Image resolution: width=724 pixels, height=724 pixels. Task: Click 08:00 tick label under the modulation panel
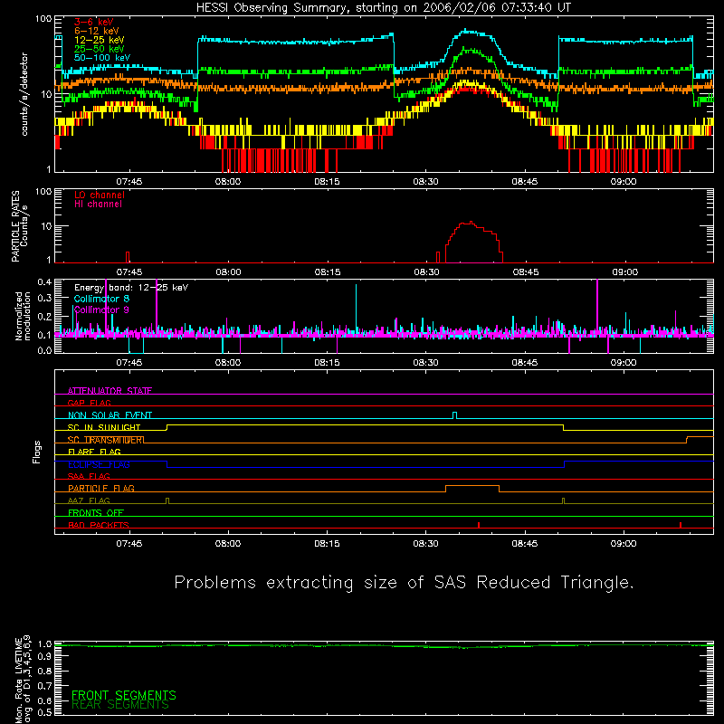[228, 363]
